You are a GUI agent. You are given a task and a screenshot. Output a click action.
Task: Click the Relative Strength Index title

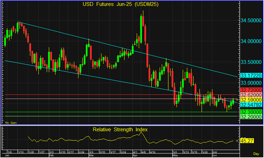[120, 130]
